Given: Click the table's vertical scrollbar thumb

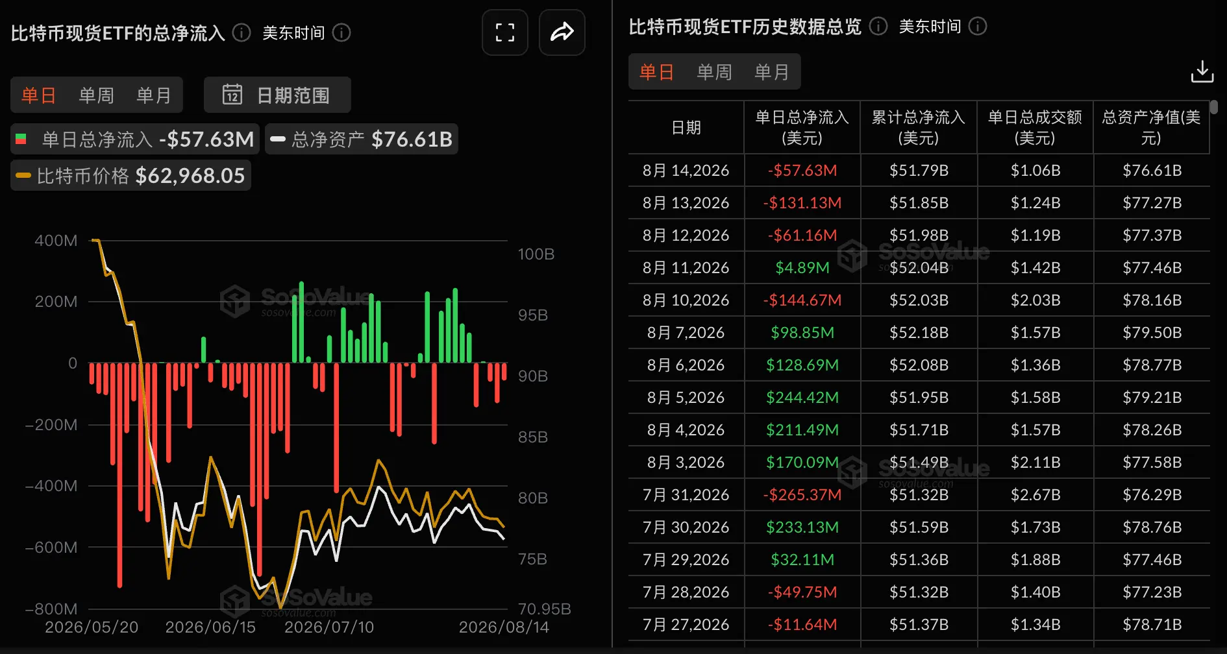Looking at the screenshot, I should 1214,107.
